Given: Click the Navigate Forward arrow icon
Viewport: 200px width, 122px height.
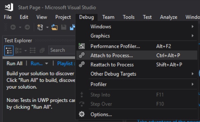Looking at the screenshot, I should 27,27.
